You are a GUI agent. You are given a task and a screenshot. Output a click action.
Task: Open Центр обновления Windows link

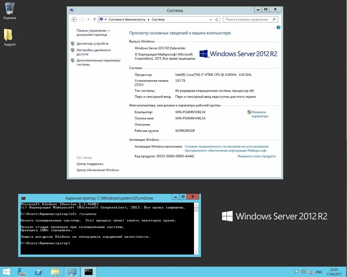coord(98,170)
